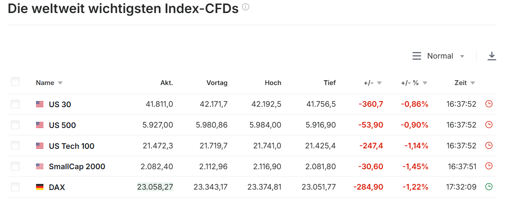Open the US Tech 100 link

(x=72, y=146)
